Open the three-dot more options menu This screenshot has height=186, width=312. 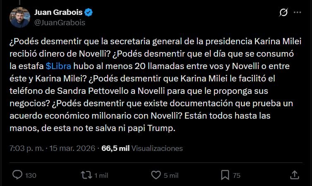297,13
